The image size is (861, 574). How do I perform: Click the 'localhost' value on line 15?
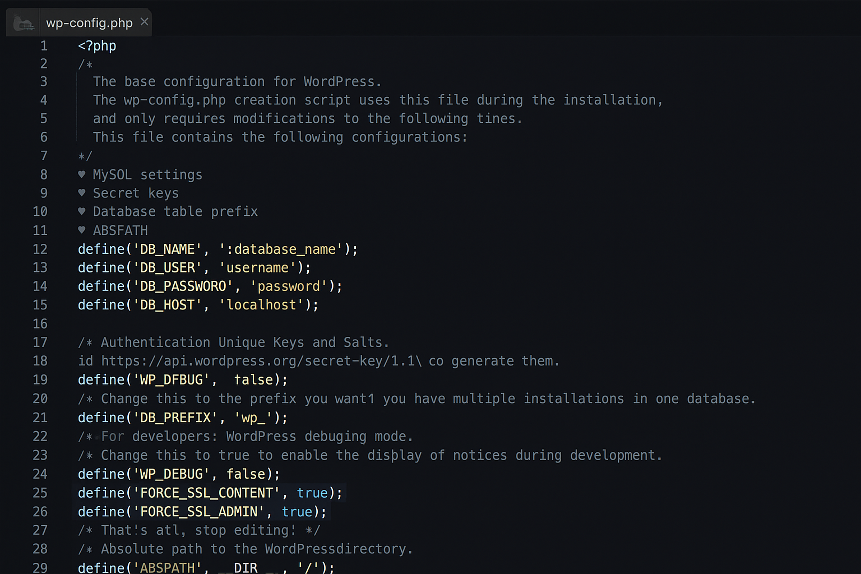click(261, 305)
